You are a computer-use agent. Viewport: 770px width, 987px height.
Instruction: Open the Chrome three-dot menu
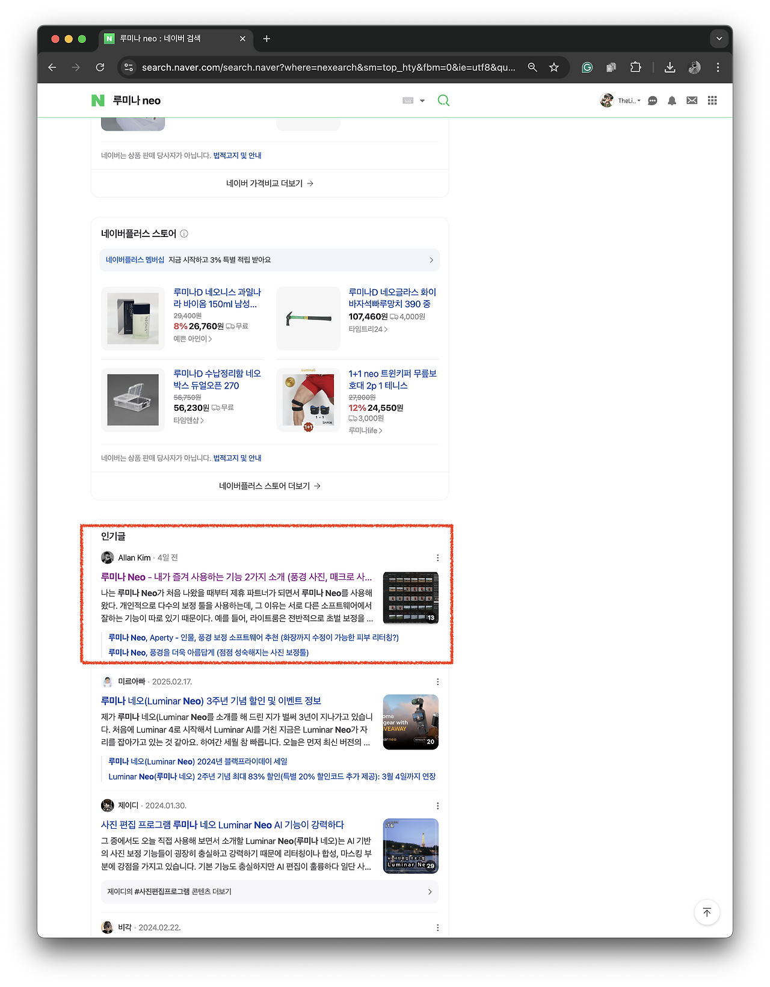tap(718, 67)
